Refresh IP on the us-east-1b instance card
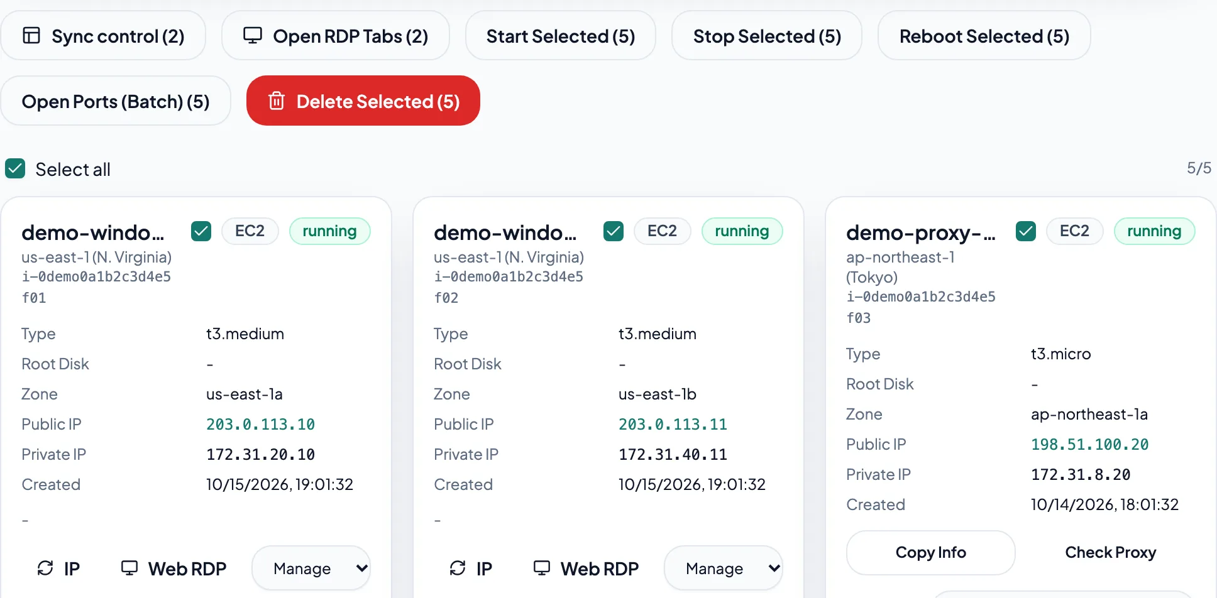The width and height of the screenshot is (1217, 598). pos(471,568)
